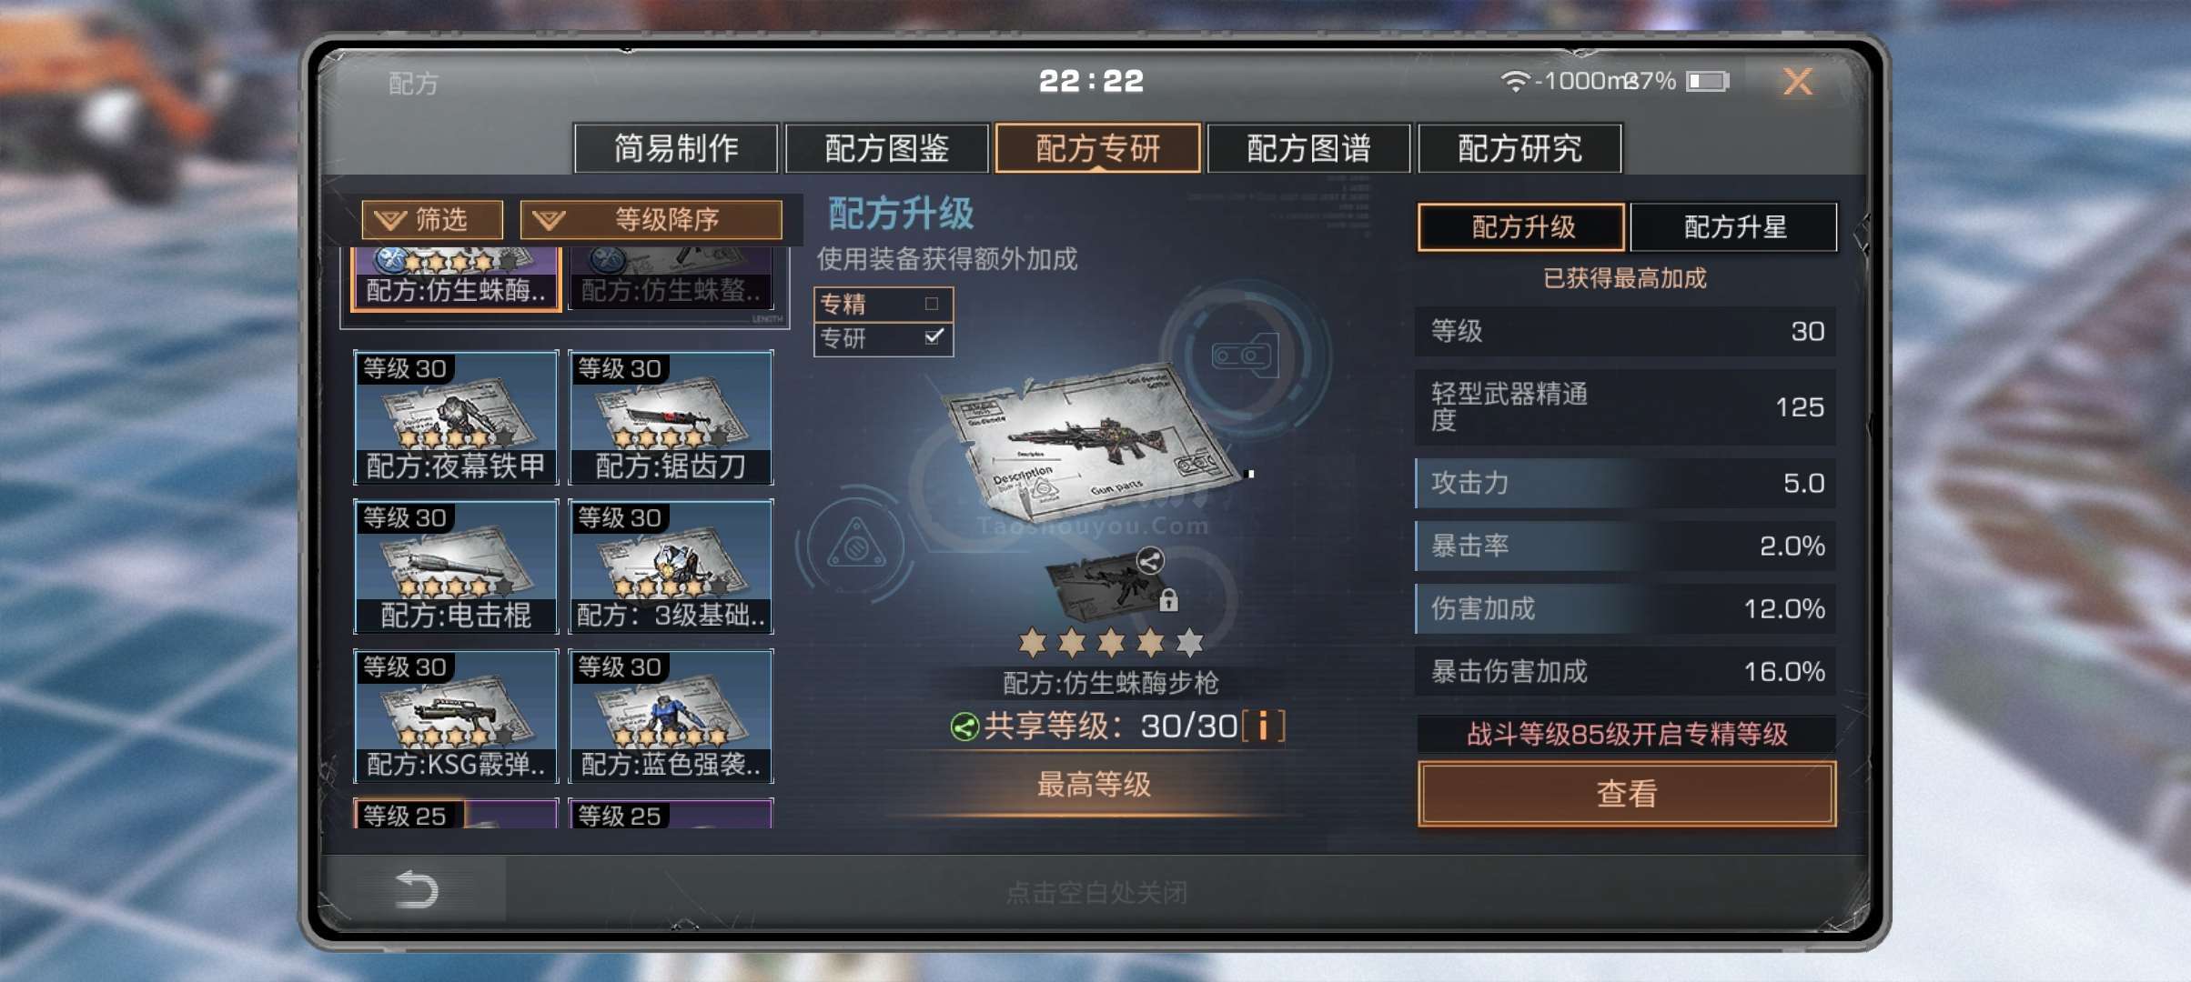The image size is (2191, 982).
Task: Click the circular equipment slot icon
Action: 1245,356
